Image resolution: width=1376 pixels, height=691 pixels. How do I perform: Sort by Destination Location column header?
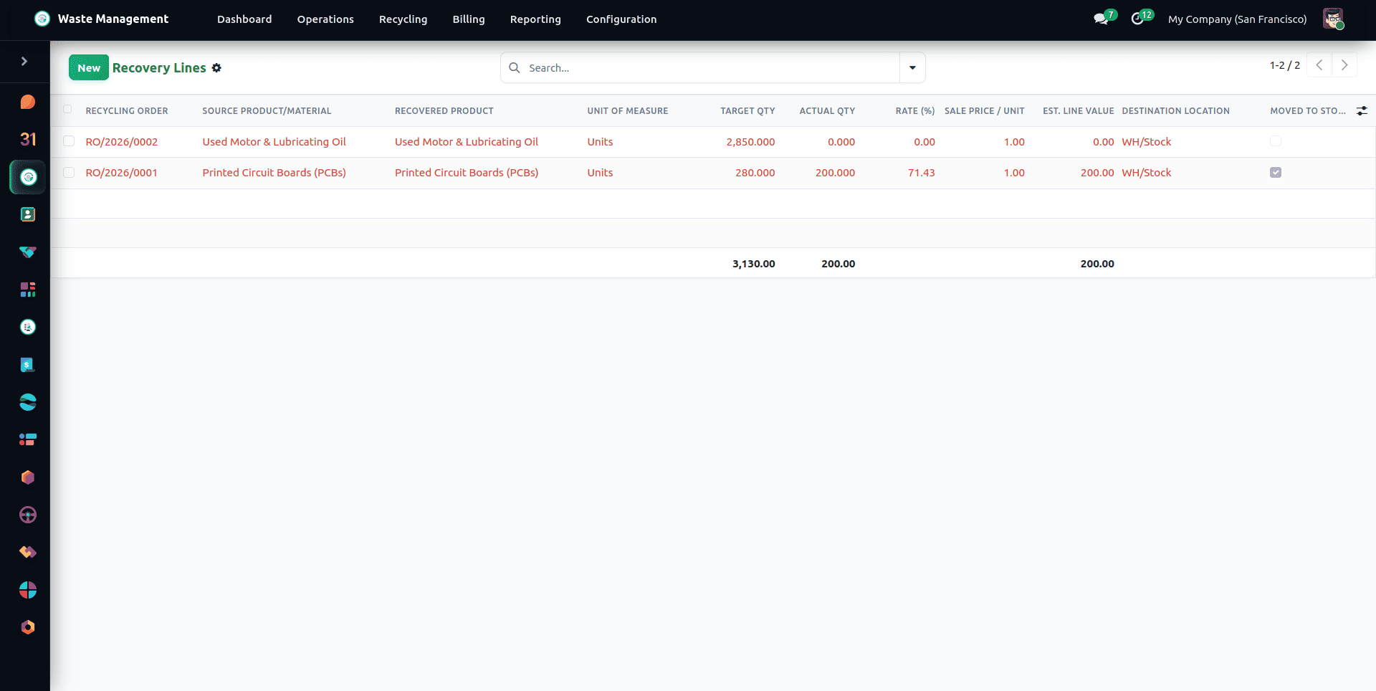tap(1175, 110)
